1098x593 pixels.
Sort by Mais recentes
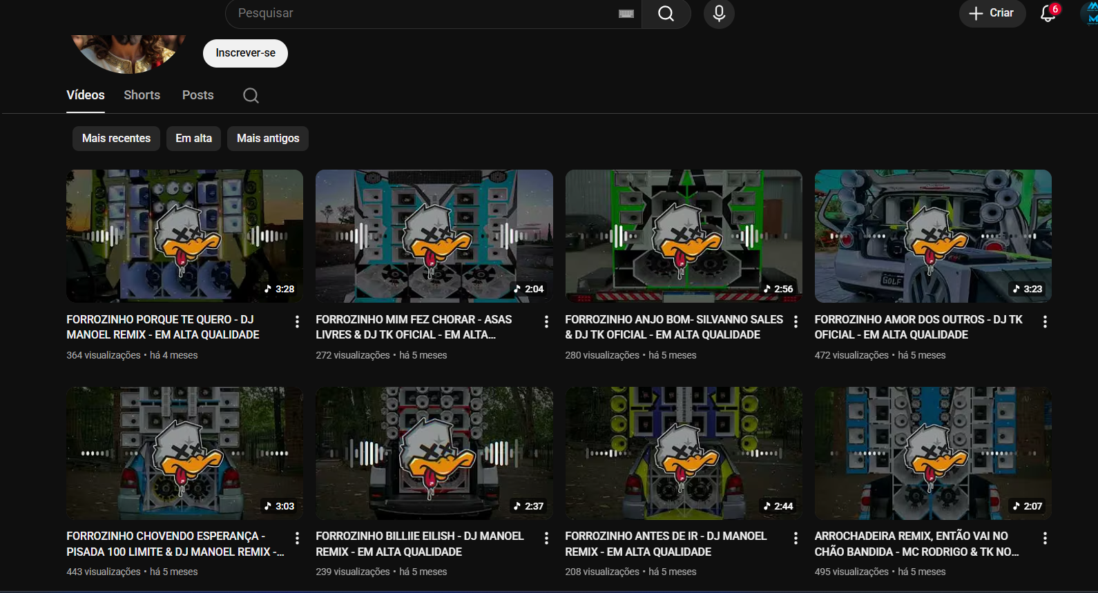tap(116, 138)
